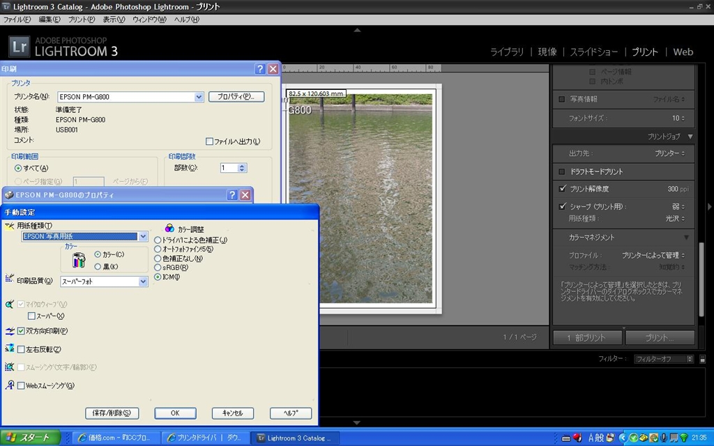
Task: Open the 印刷品質 quality dropdown
Action: (x=144, y=282)
